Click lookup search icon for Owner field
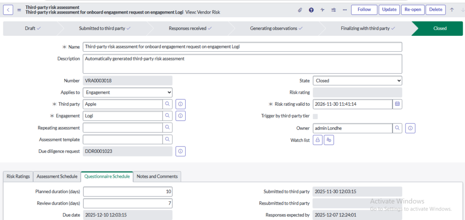The height and width of the screenshot is (220, 465). [397, 128]
